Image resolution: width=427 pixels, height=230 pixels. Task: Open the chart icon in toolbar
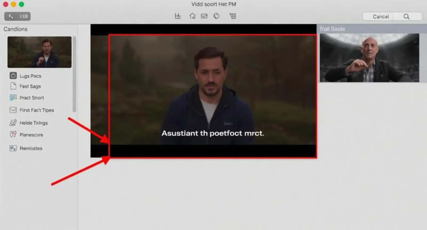177,16
